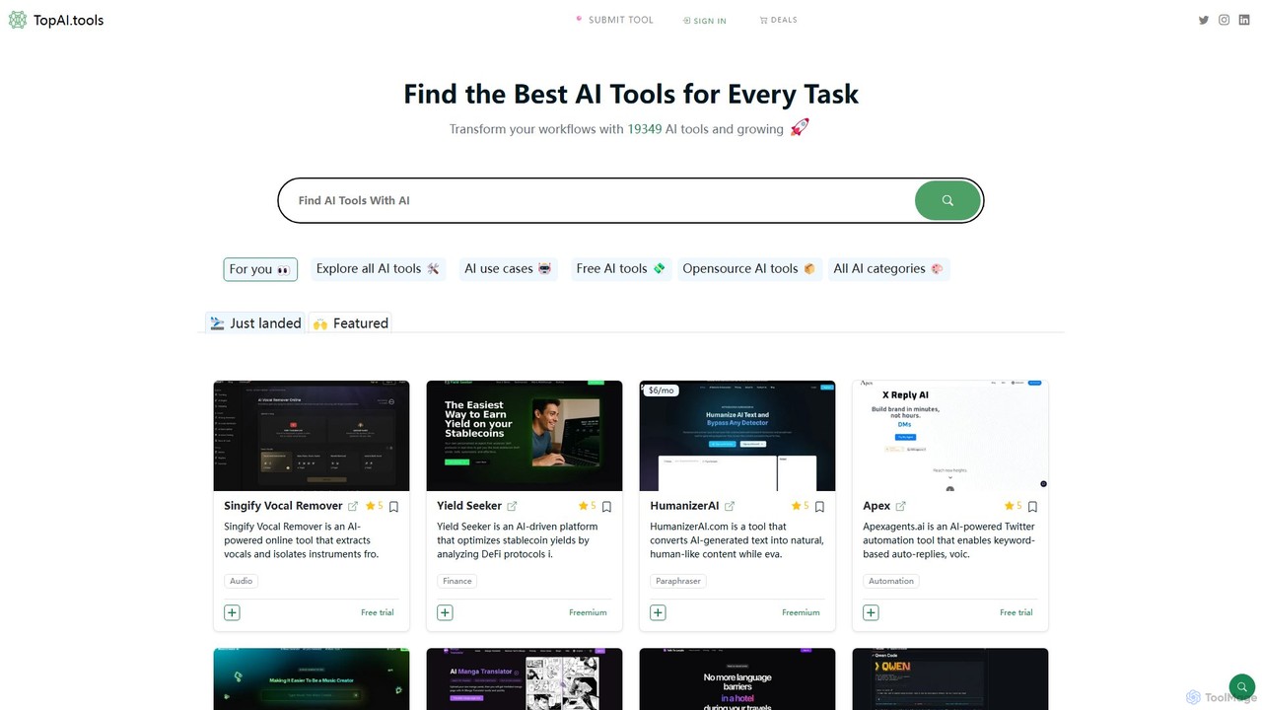1262x710 pixels.
Task: Open Qwen Code tool thumbnail
Action: coord(950,678)
